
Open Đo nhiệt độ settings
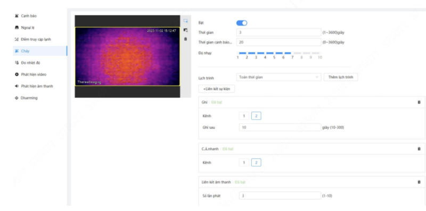pos(27,63)
